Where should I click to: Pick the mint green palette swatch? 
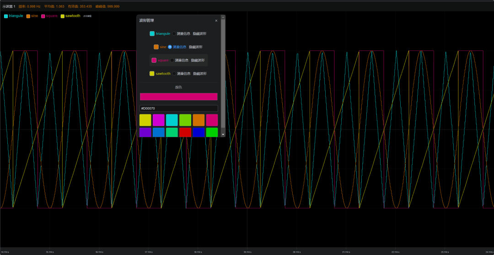pyautogui.click(x=172, y=132)
